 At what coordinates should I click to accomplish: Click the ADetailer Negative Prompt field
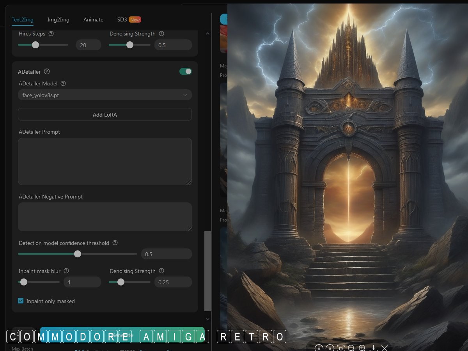(105, 216)
